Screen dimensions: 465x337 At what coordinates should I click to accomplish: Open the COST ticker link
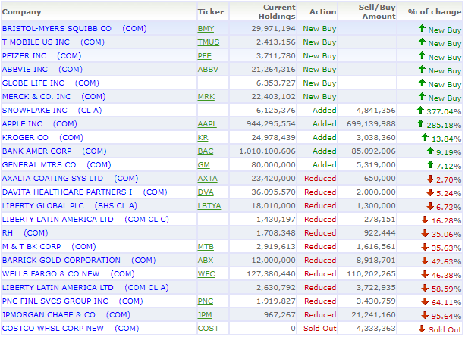coord(208,329)
